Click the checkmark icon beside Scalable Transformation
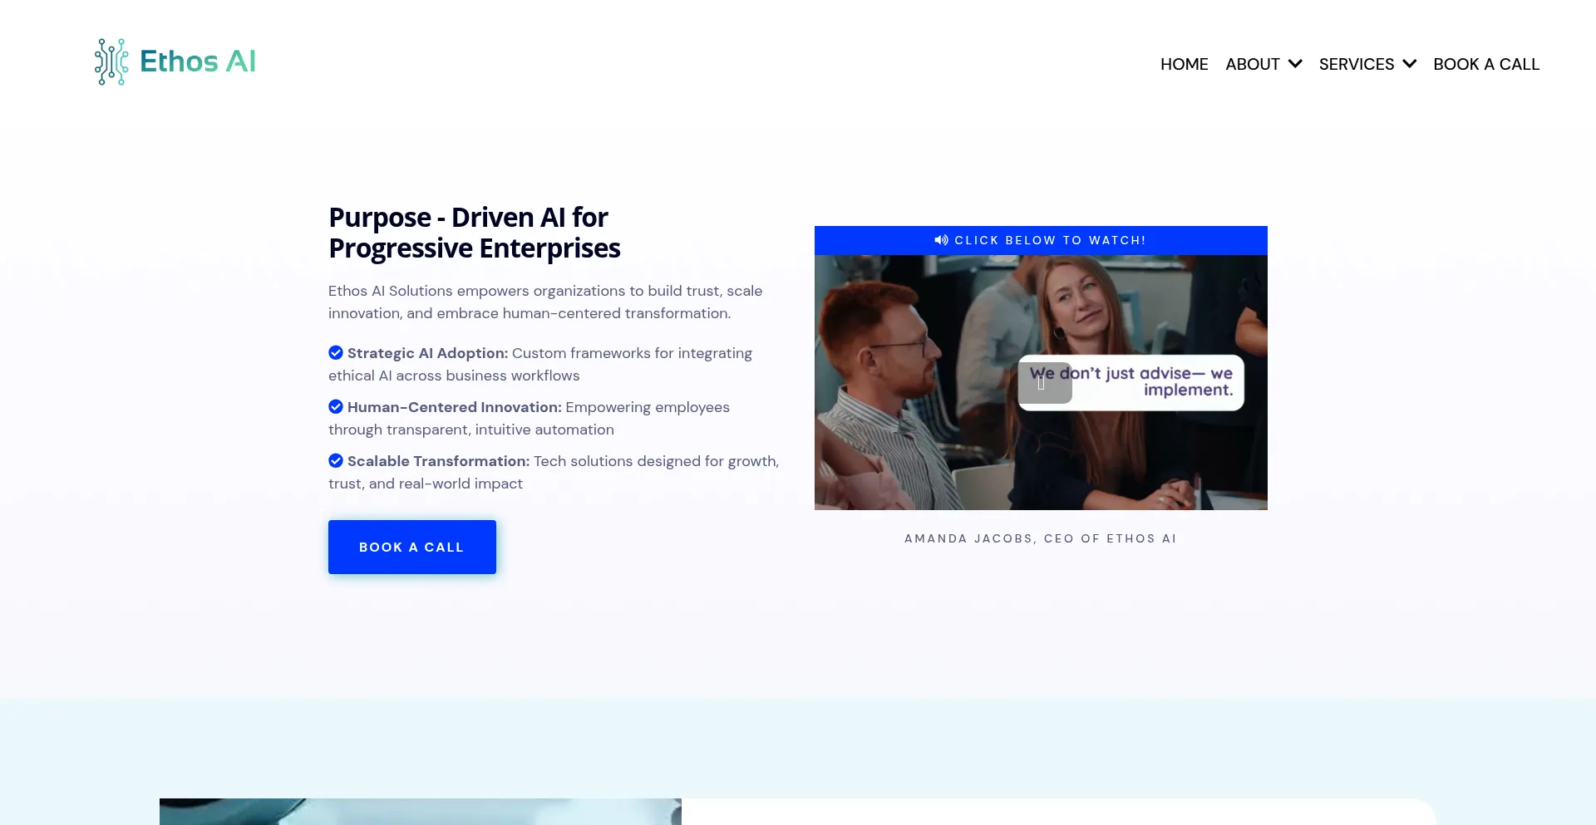Viewport: 1596px width, 825px height. click(336, 460)
